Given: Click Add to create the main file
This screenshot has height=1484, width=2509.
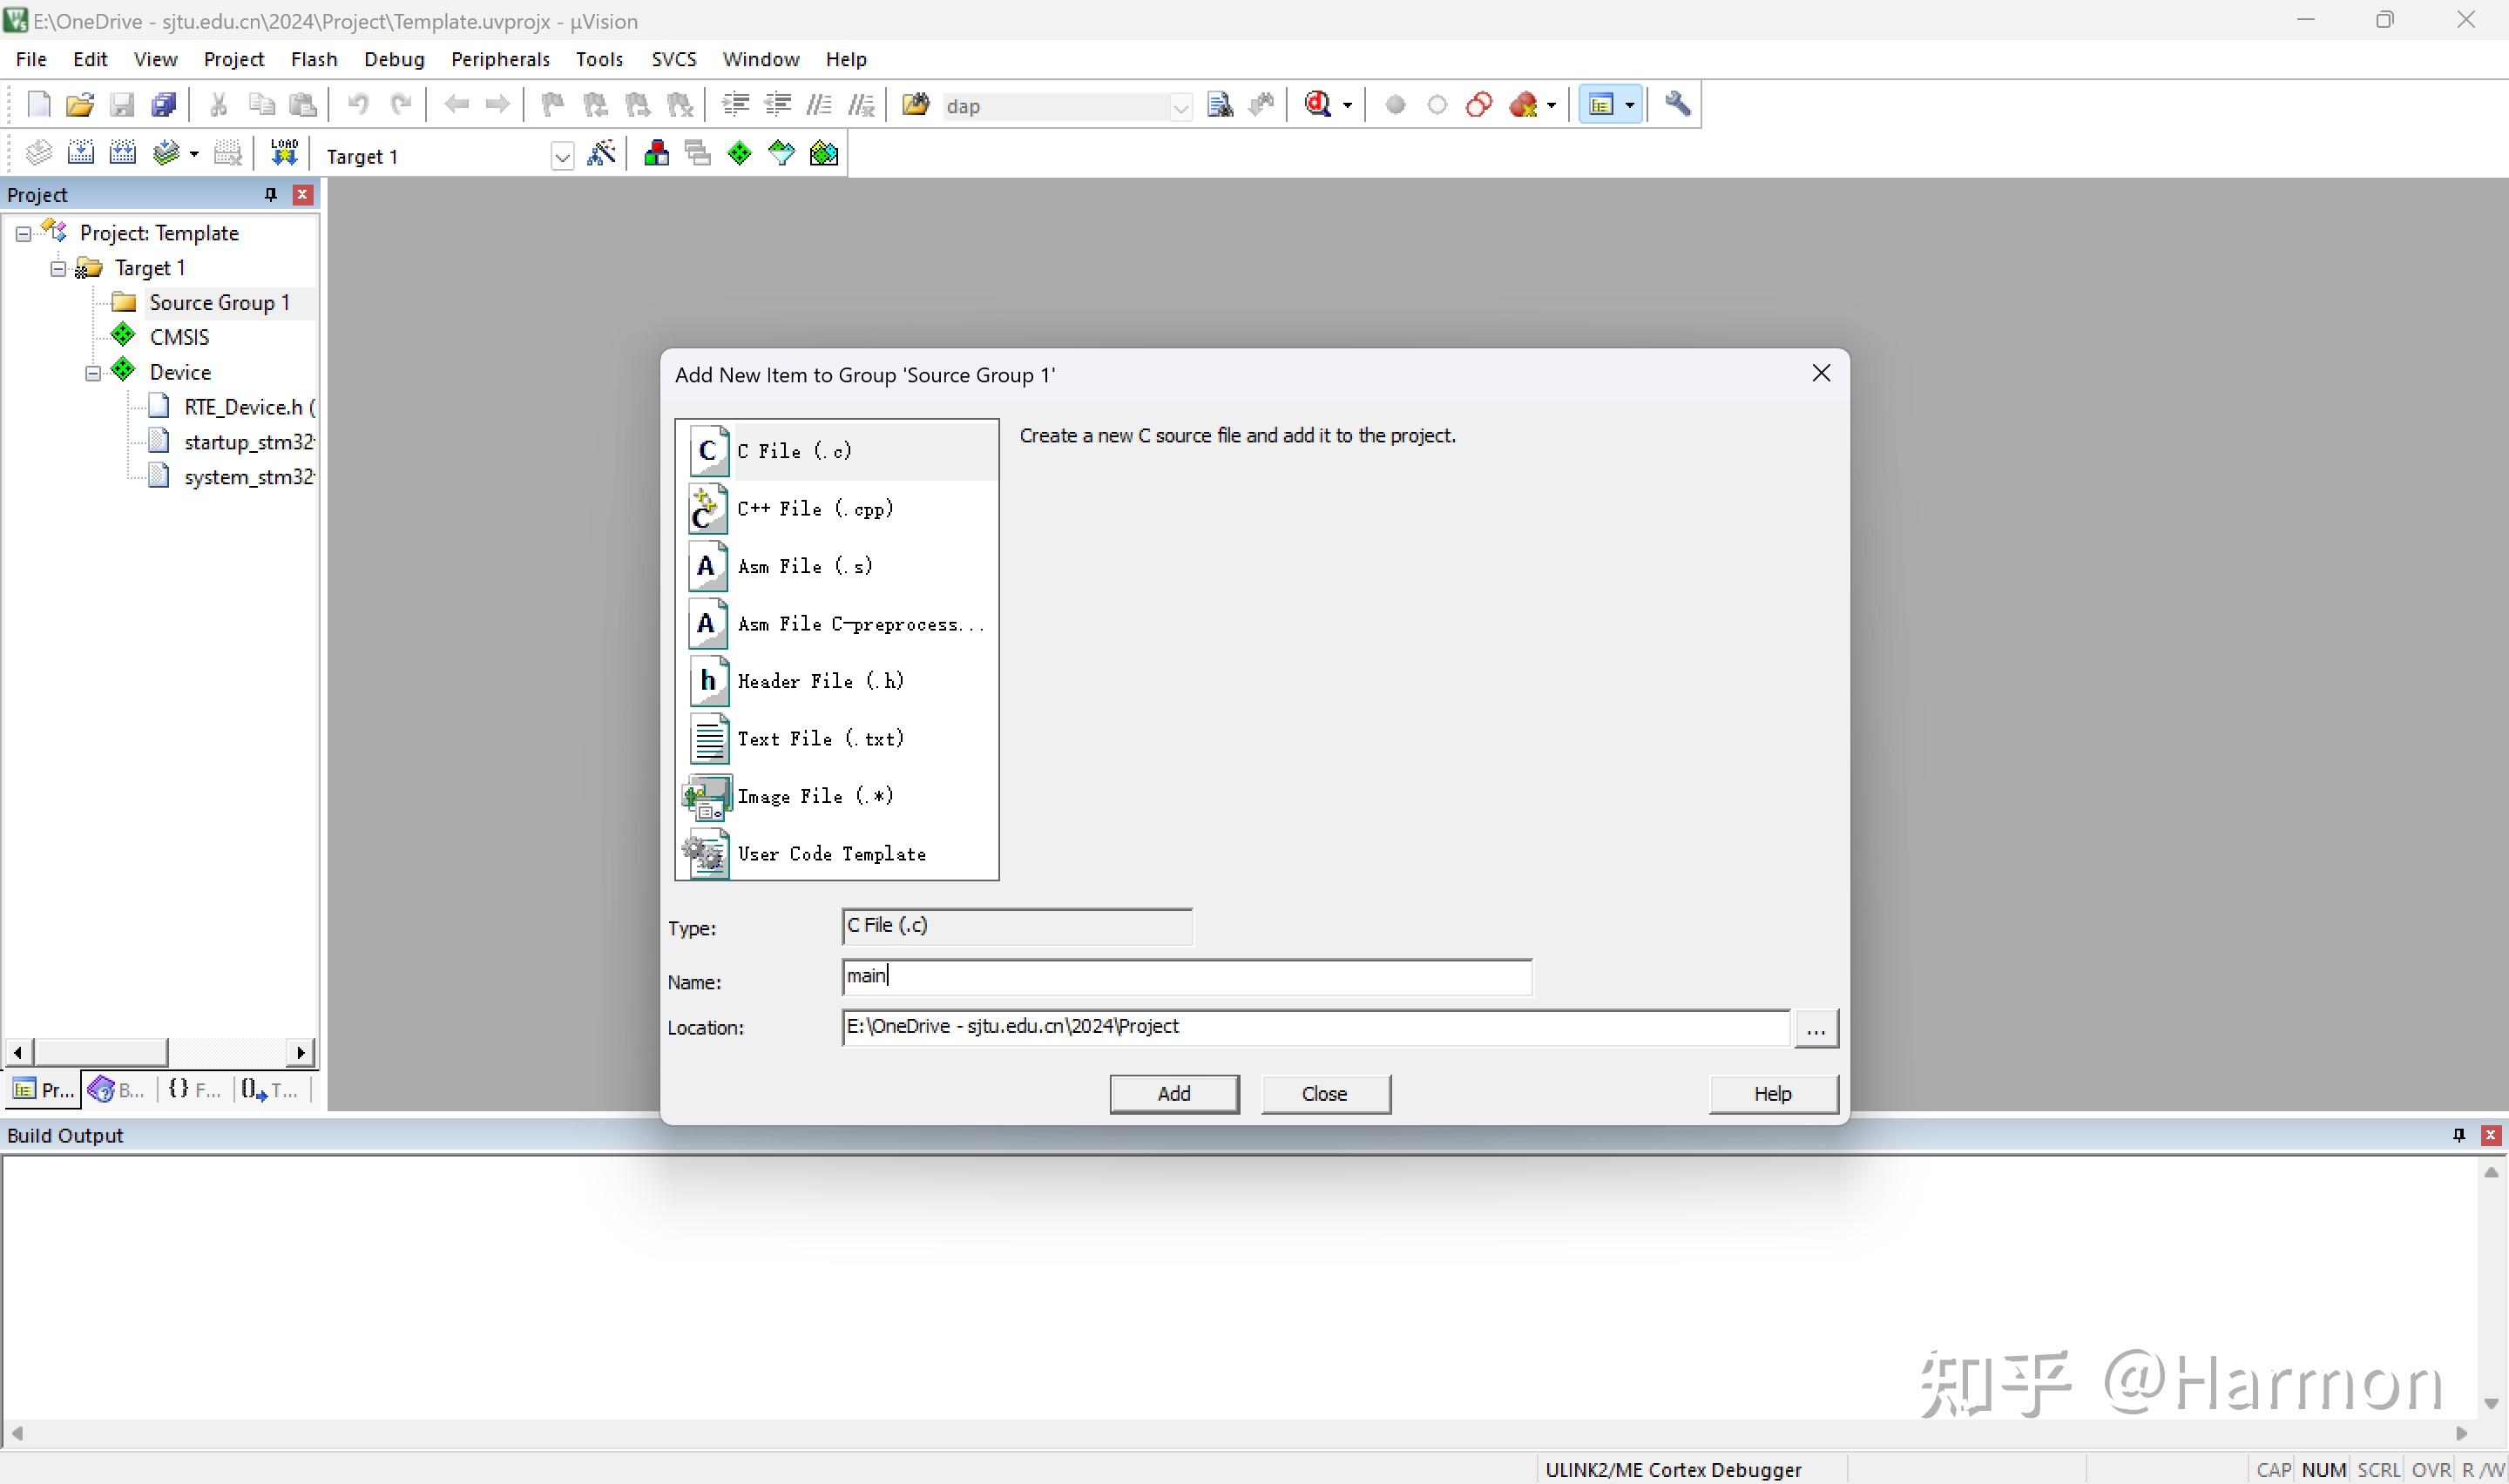Looking at the screenshot, I should (x=1174, y=1093).
